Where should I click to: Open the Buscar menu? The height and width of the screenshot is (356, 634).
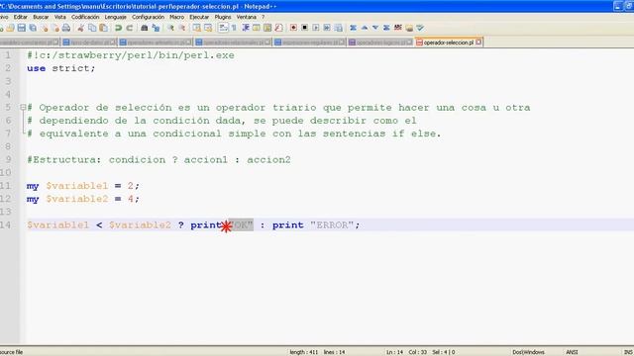(41, 17)
